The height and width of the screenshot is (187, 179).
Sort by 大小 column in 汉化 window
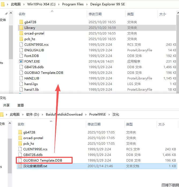click(161, 124)
